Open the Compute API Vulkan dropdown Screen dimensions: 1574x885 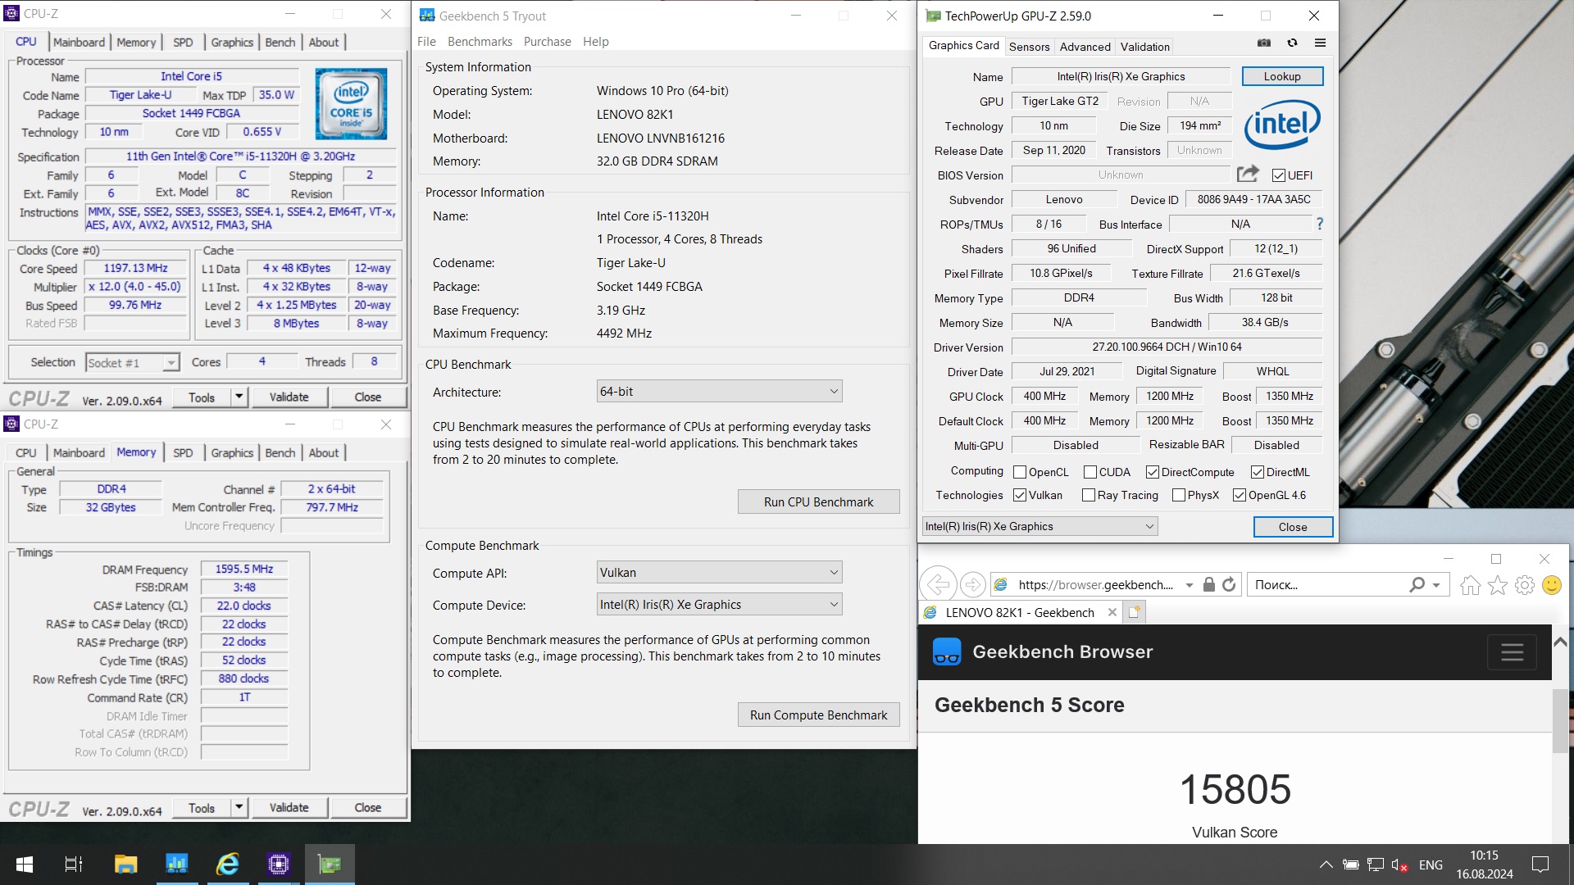(719, 572)
